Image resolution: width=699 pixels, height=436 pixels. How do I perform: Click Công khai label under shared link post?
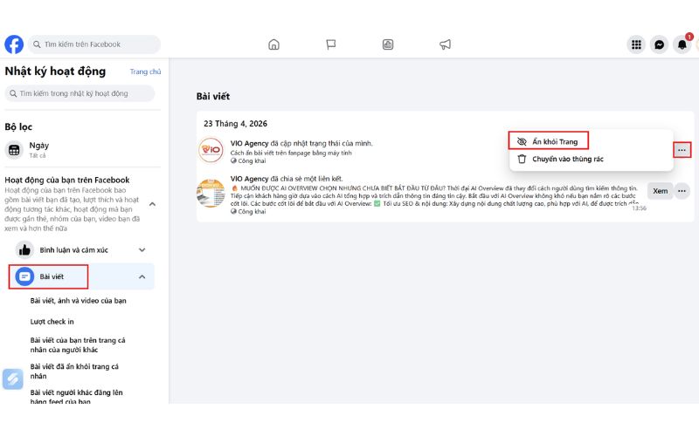coord(252,212)
